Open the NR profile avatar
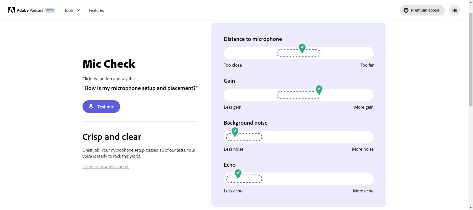The width and height of the screenshot is (473, 210). click(x=455, y=10)
